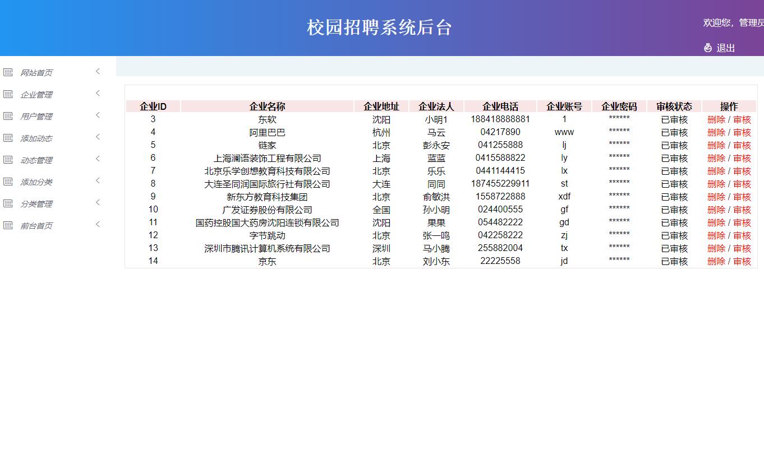The height and width of the screenshot is (455, 764).
Task: Click the 添加分类 sidebar icon
Action: click(8, 181)
